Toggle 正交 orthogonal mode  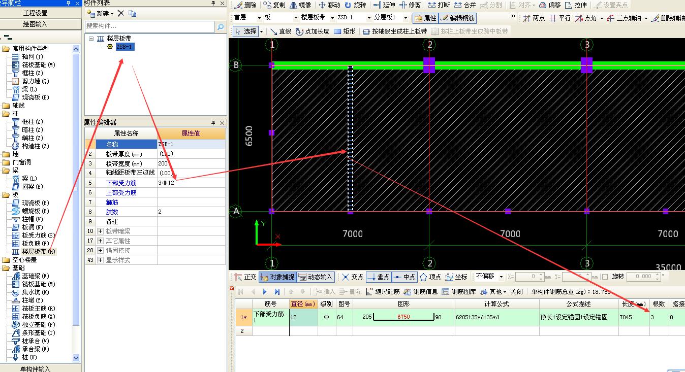coord(245,277)
